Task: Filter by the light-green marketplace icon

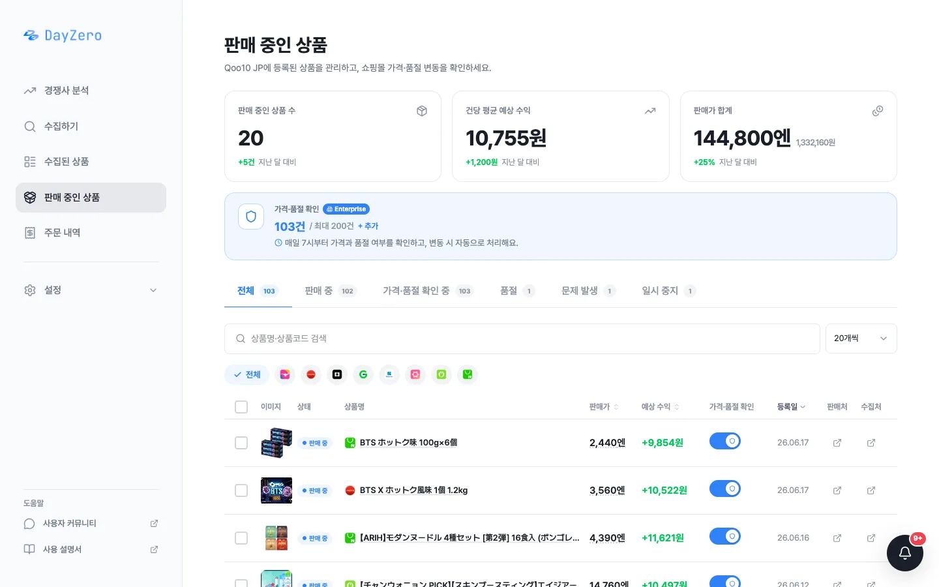Action: click(441, 374)
